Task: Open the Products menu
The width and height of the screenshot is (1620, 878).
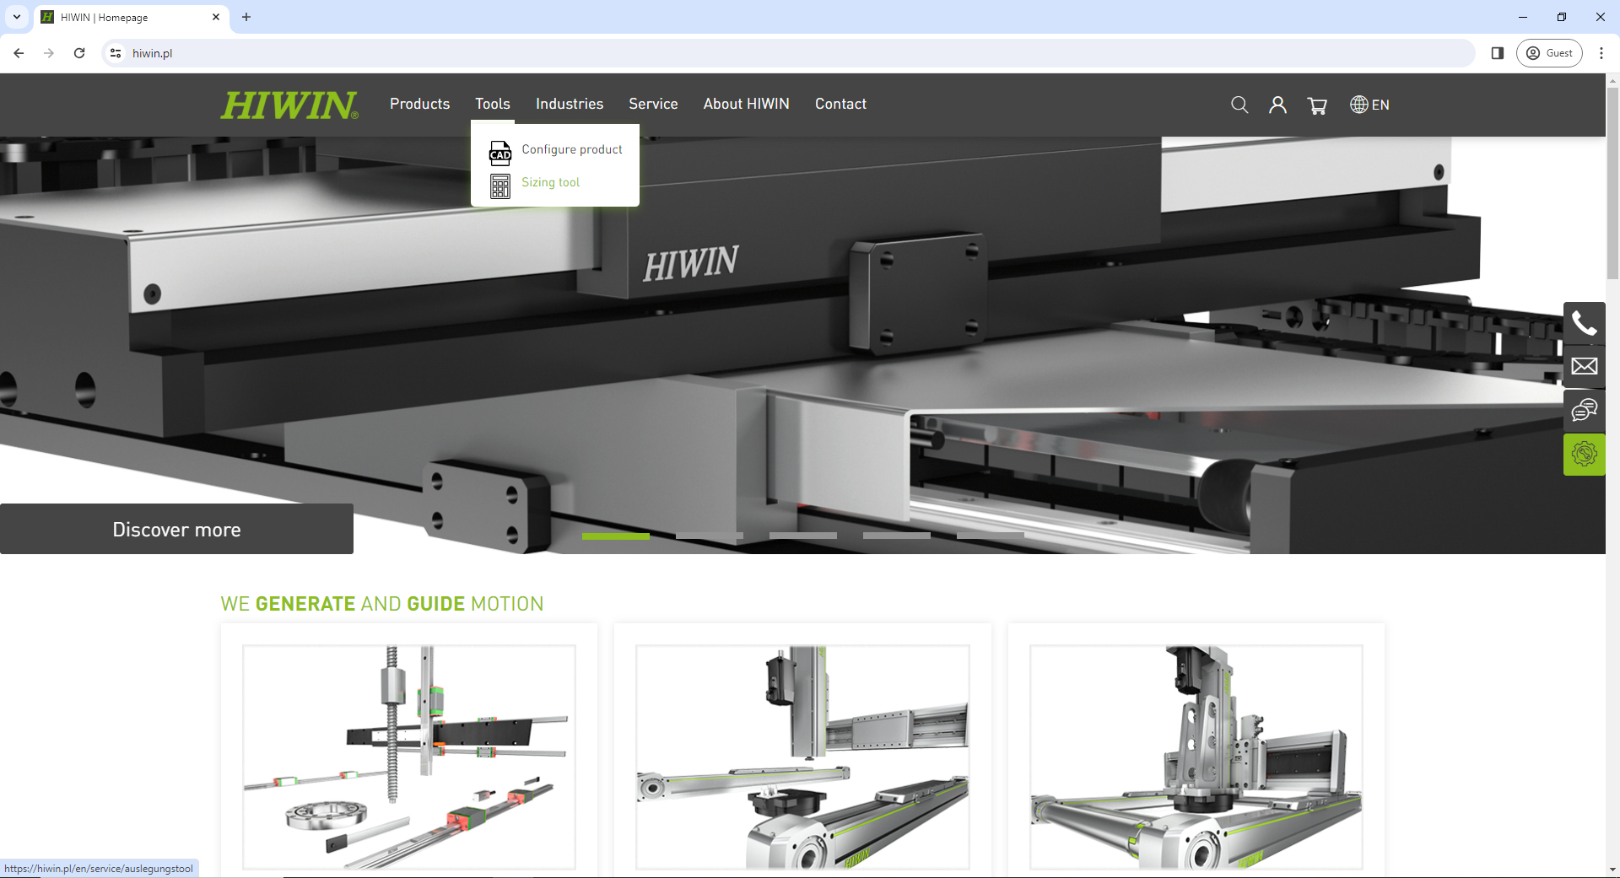Action: 419,104
